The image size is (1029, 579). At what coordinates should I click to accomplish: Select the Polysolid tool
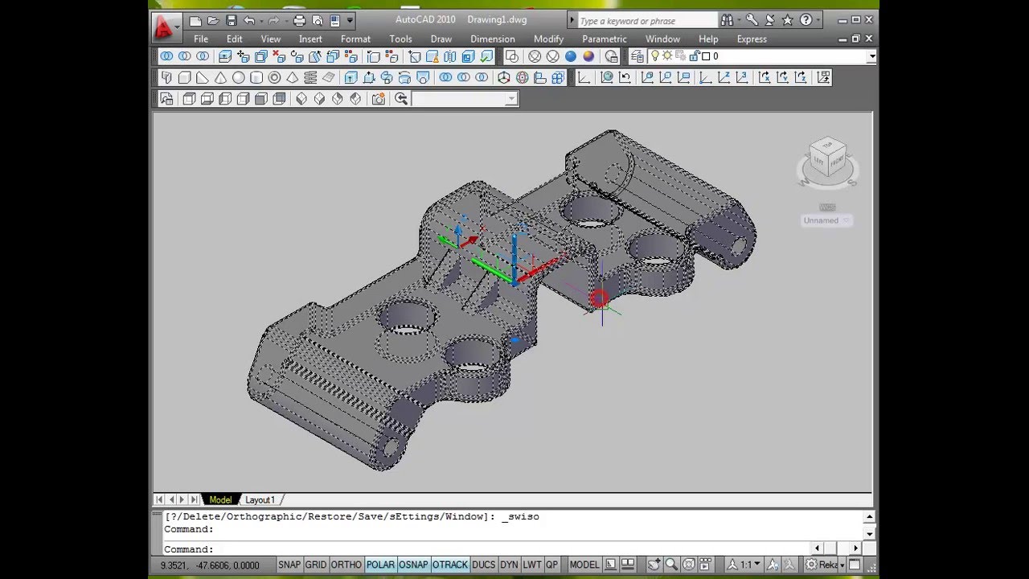click(166, 78)
